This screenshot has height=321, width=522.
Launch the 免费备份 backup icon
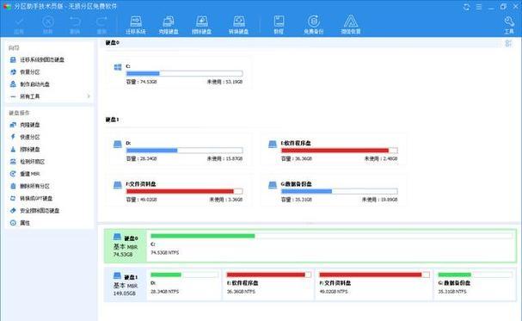tap(313, 25)
